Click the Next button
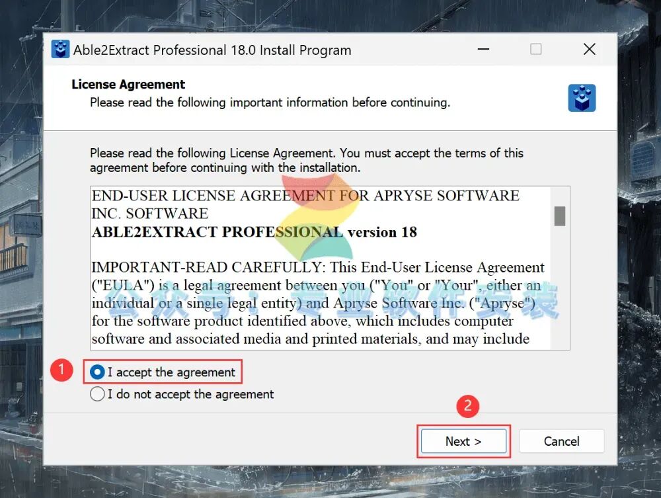 pos(464,441)
